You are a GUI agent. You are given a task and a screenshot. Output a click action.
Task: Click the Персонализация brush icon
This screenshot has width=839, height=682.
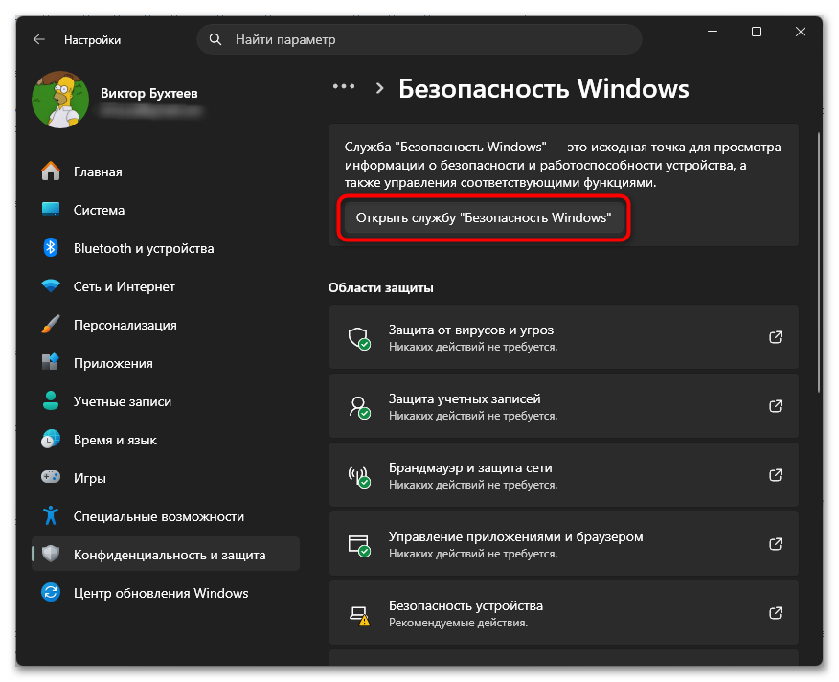(x=51, y=325)
